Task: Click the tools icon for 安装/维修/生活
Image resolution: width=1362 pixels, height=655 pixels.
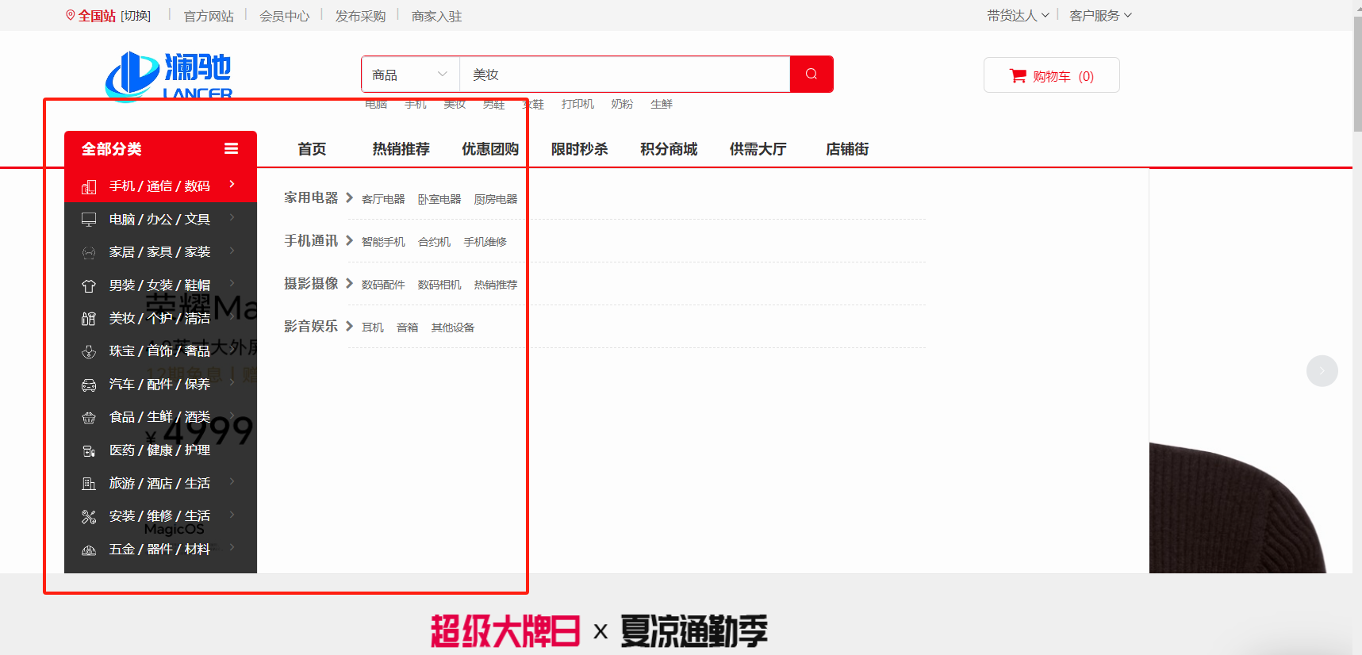Action: [89, 517]
